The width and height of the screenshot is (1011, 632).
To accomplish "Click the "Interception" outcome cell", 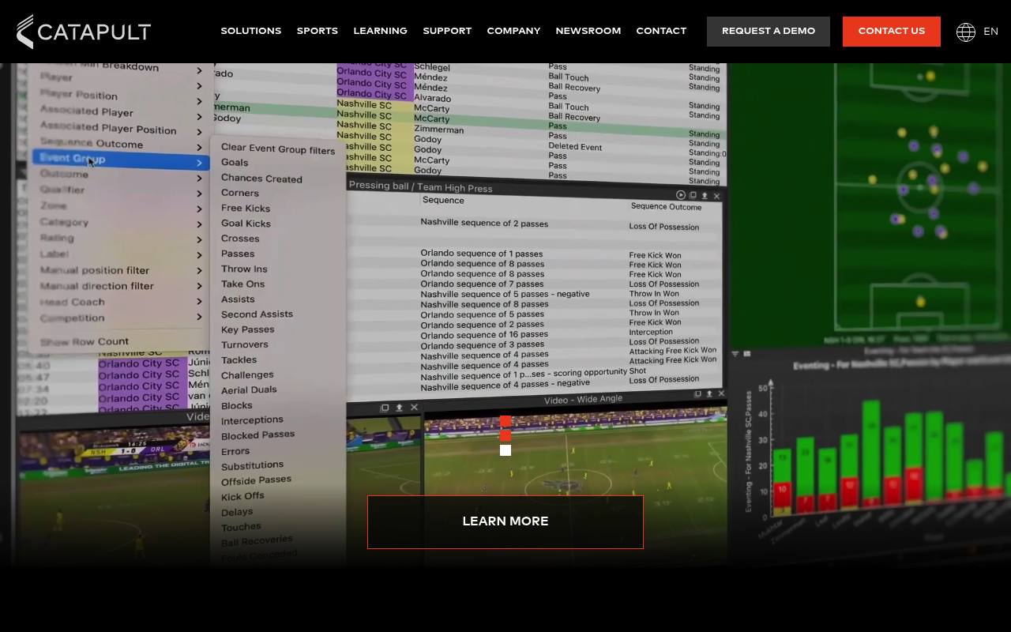I will pos(651,333).
